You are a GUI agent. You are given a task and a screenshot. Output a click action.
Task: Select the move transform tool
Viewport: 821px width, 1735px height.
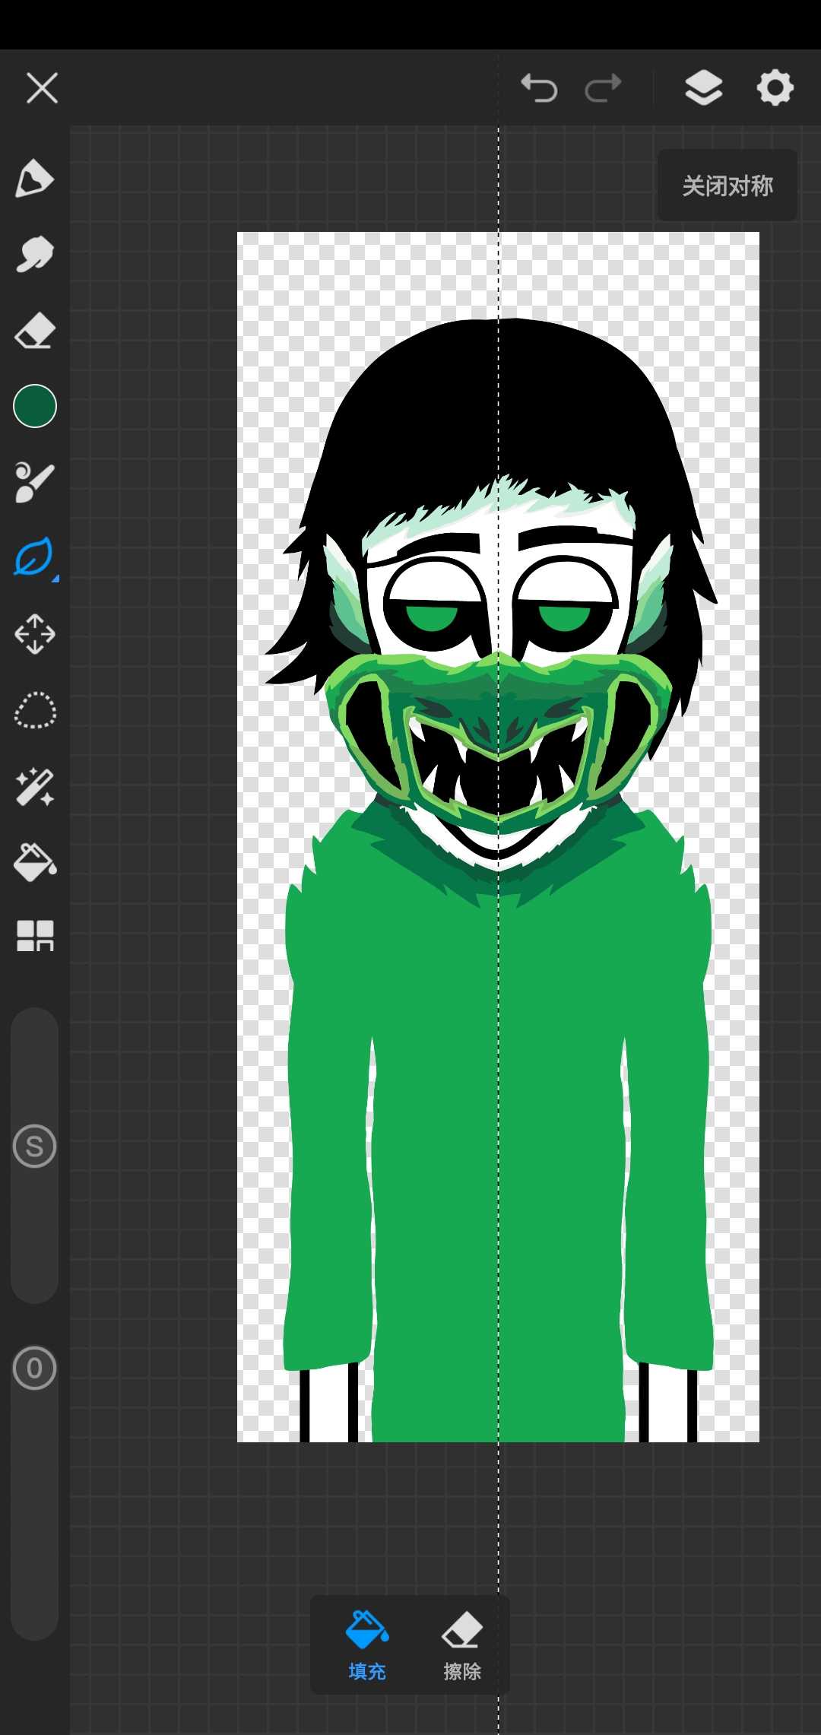point(35,634)
